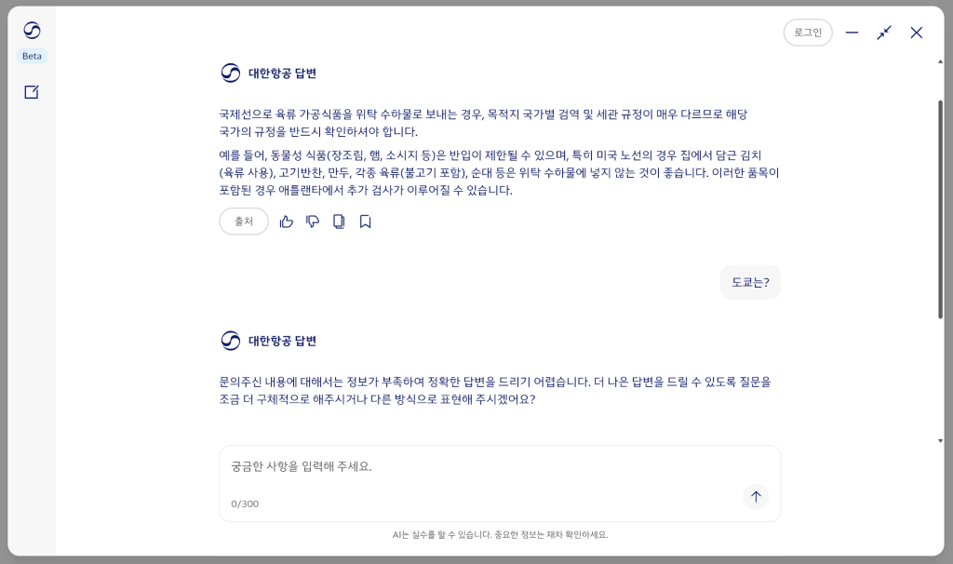Minimize the chatbot window
The image size is (953, 564).
852,33
